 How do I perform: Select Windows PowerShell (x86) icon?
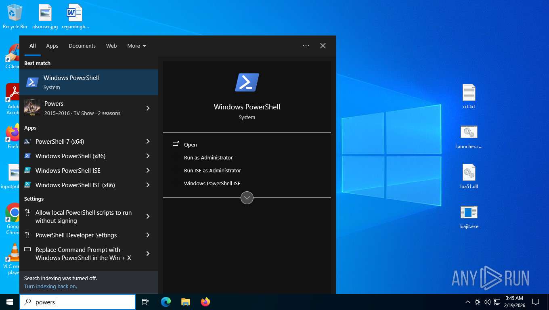[27, 156]
